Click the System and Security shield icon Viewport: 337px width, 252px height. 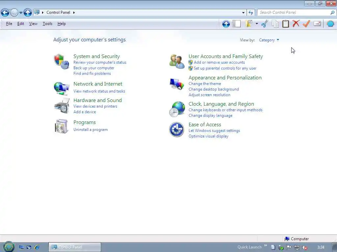(x=62, y=61)
